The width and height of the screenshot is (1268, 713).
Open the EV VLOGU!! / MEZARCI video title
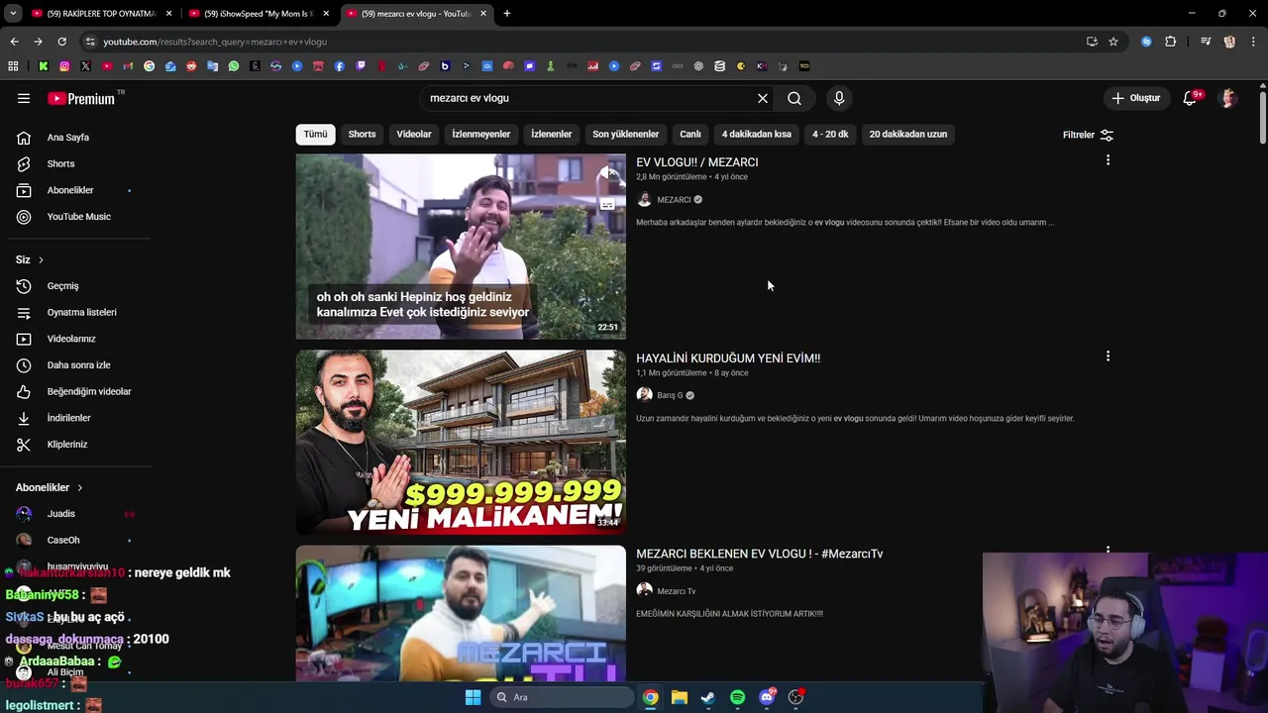coord(697,162)
